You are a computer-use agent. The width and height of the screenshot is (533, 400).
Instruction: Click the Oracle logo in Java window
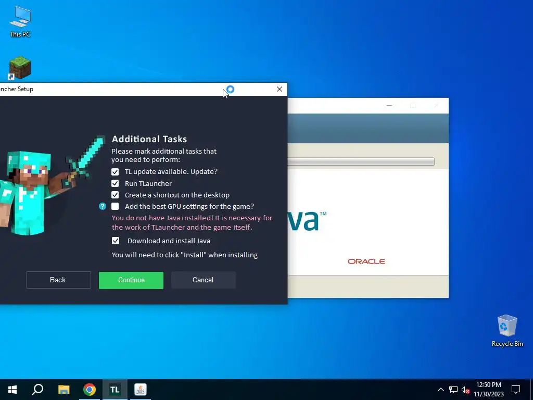click(x=366, y=261)
